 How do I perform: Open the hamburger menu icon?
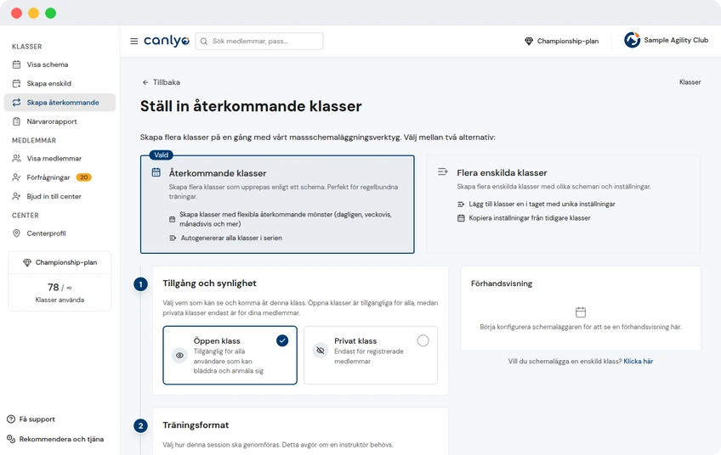[x=133, y=42]
